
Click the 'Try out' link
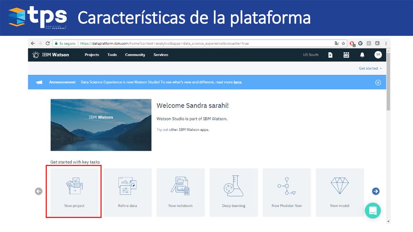[162, 129]
